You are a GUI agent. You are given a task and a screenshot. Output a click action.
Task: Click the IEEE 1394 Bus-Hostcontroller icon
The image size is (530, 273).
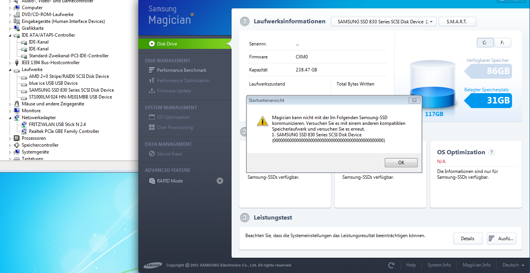coord(17,63)
